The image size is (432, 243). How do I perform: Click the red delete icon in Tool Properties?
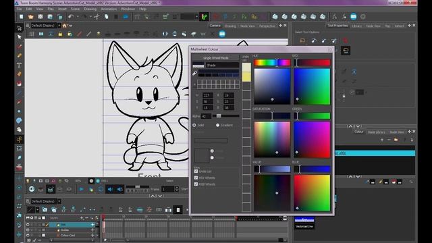click(x=345, y=40)
